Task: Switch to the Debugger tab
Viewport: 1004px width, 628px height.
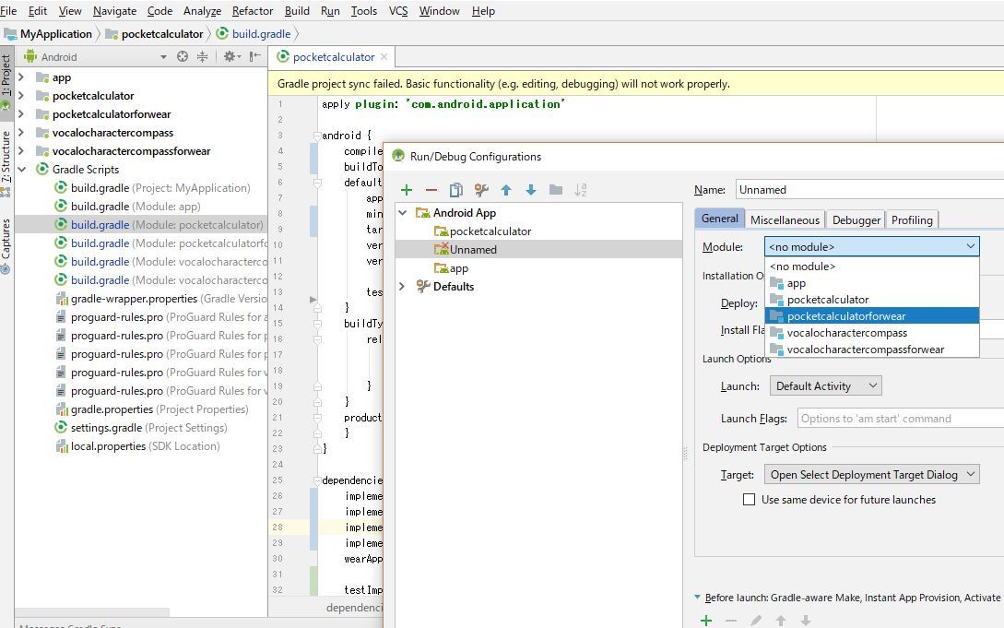Action: point(856,219)
